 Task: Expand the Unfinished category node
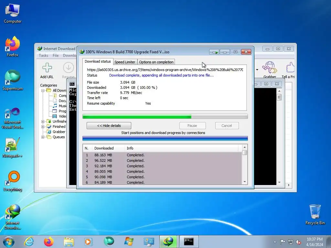[43, 121]
